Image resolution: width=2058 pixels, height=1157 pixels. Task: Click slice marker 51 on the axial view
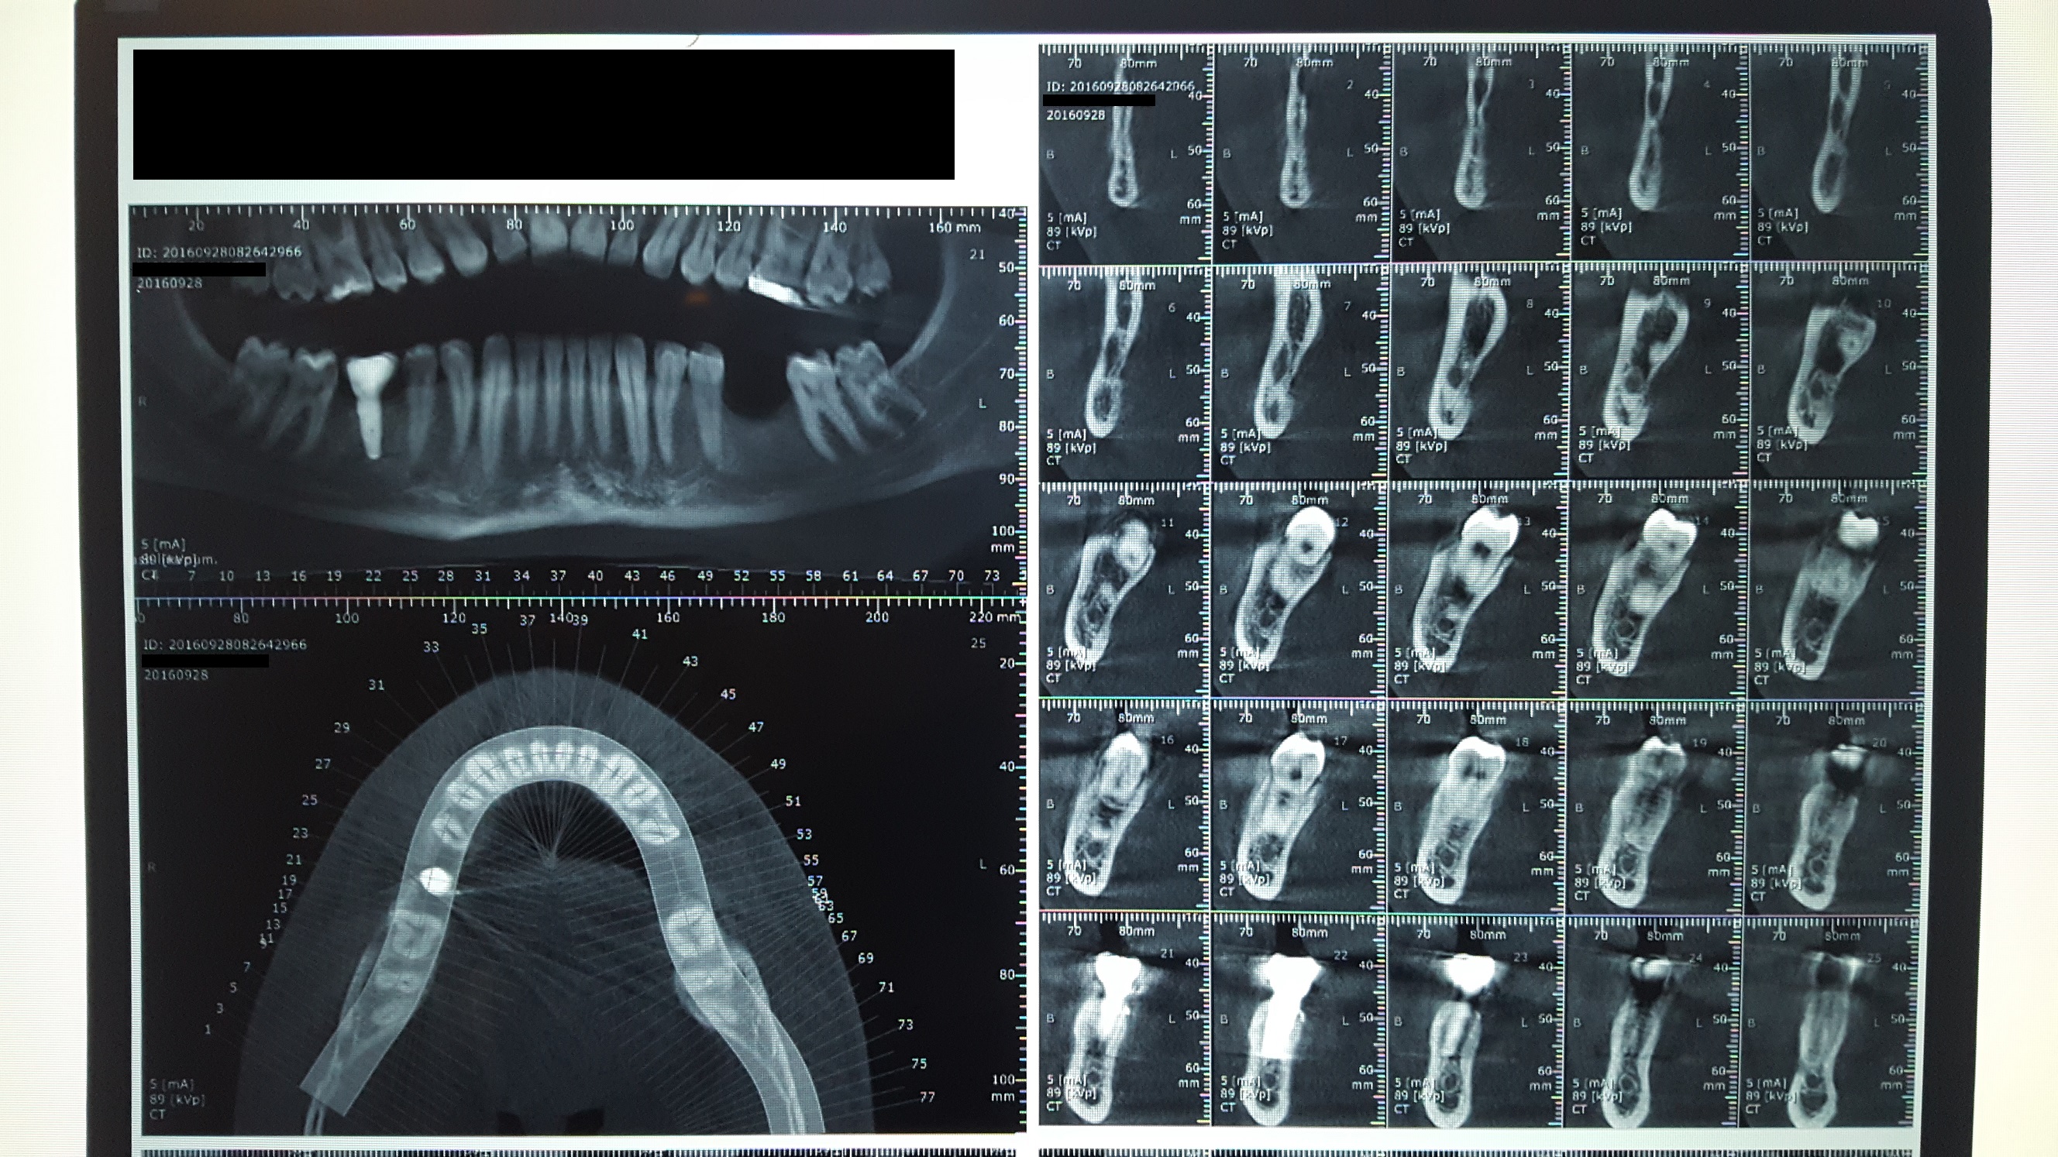793,801
